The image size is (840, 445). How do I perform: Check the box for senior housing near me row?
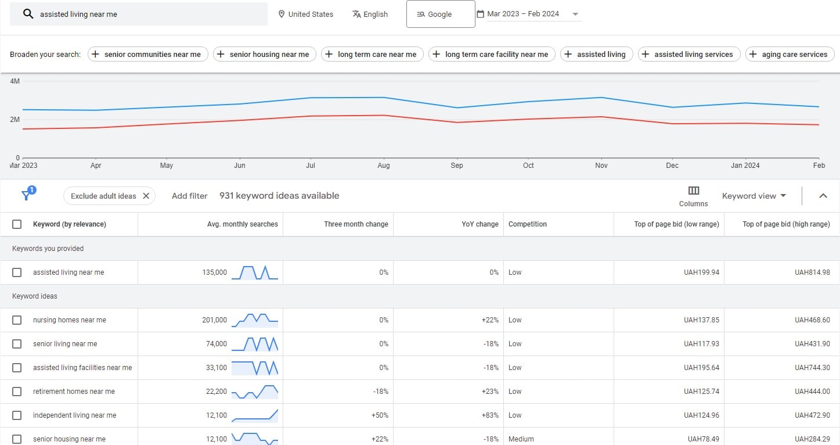17,439
